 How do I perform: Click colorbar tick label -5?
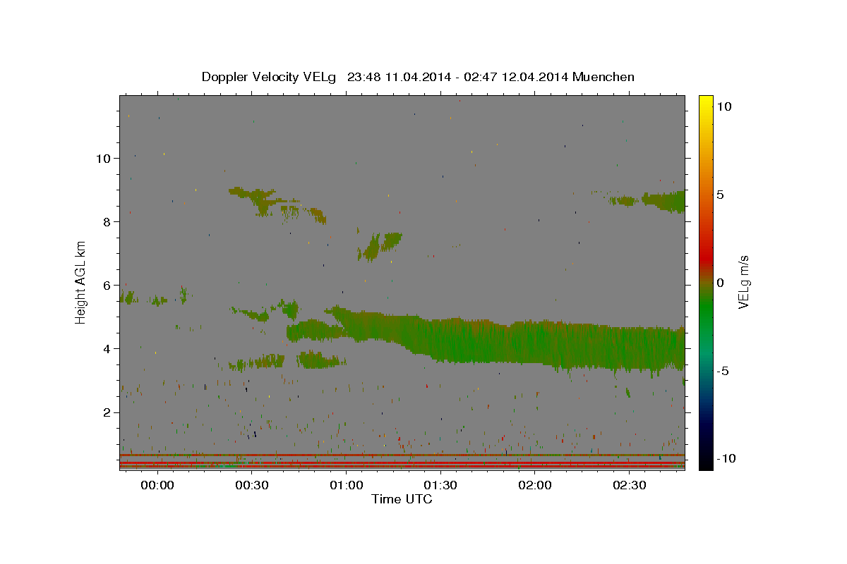[722, 371]
